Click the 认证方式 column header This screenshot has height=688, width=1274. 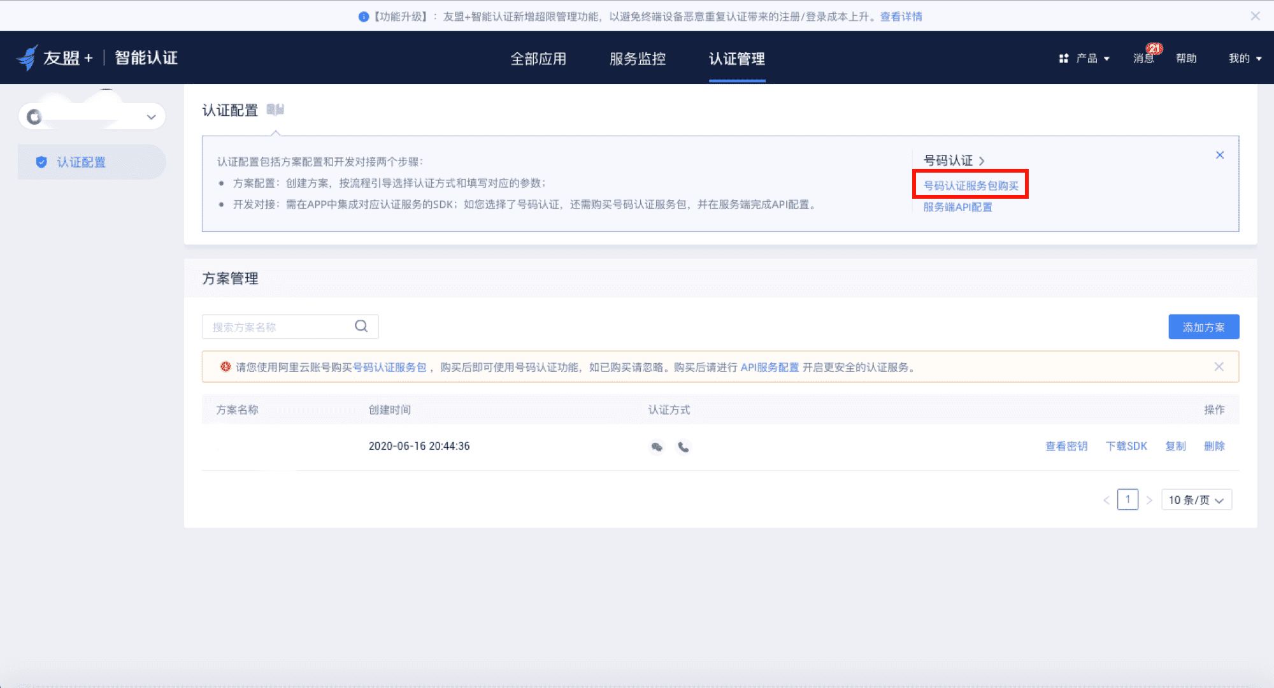click(x=669, y=410)
